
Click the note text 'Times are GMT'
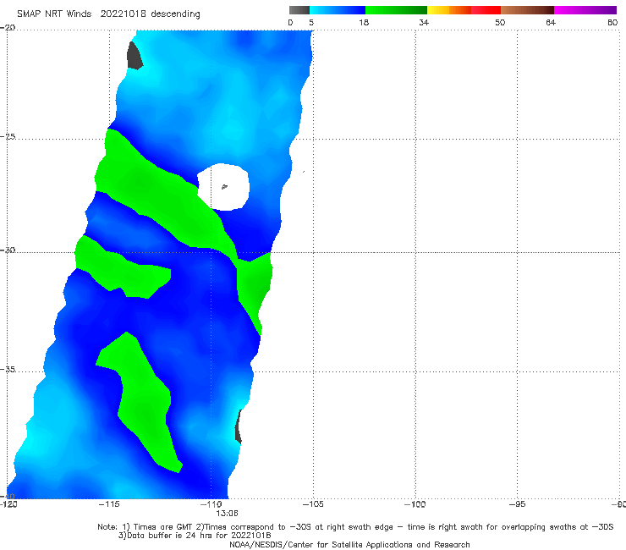163,527
